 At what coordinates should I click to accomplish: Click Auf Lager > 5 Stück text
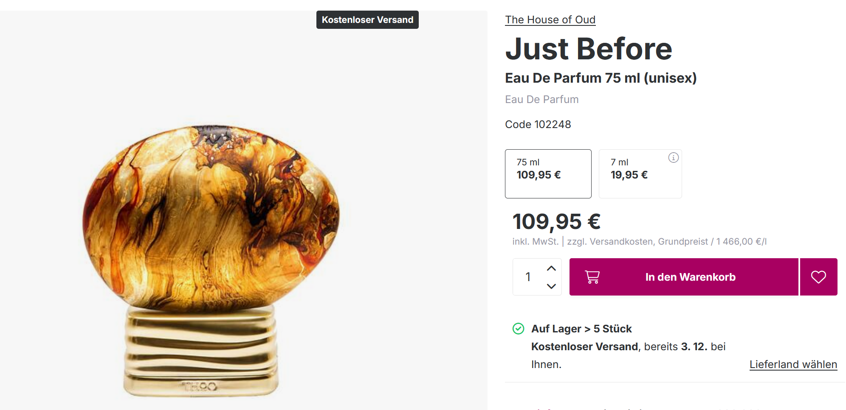pos(581,329)
